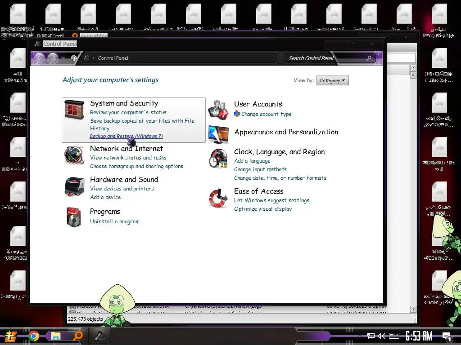Open the Programs heading
461x345 pixels.
105,212
